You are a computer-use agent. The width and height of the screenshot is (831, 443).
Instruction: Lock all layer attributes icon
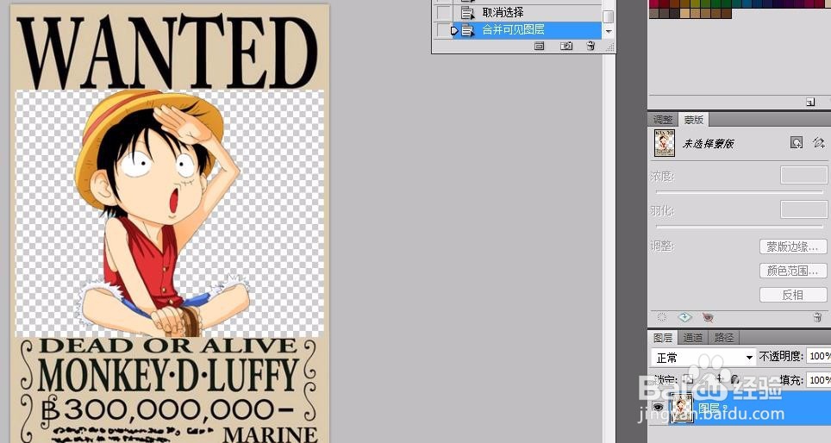pyautogui.click(x=734, y=379)
